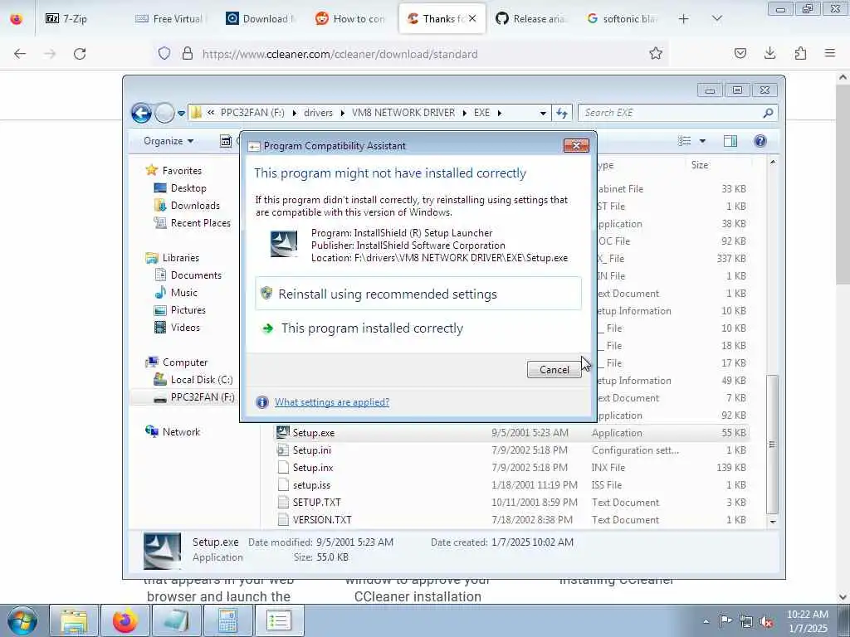The height and width of the screenshot is (637, 850).
Task: Open the calculator taskbar icon
Action: click(x=227, y=620)
